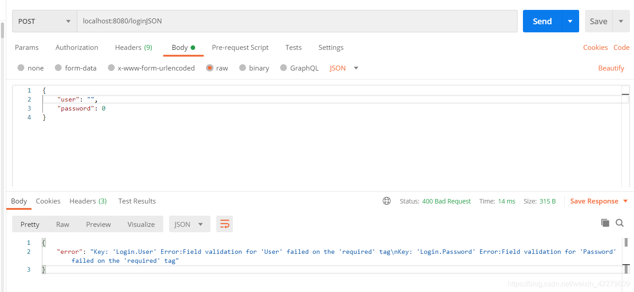The image size is (634, 292).
Task: Click the wrap lines icon in response toolbar
Action: coord(224,224)
